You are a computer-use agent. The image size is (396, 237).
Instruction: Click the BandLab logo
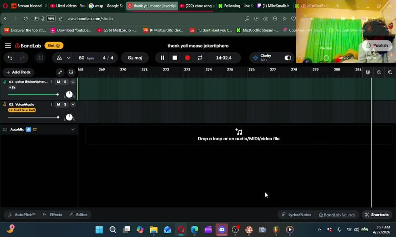click(x=28, y=46)
